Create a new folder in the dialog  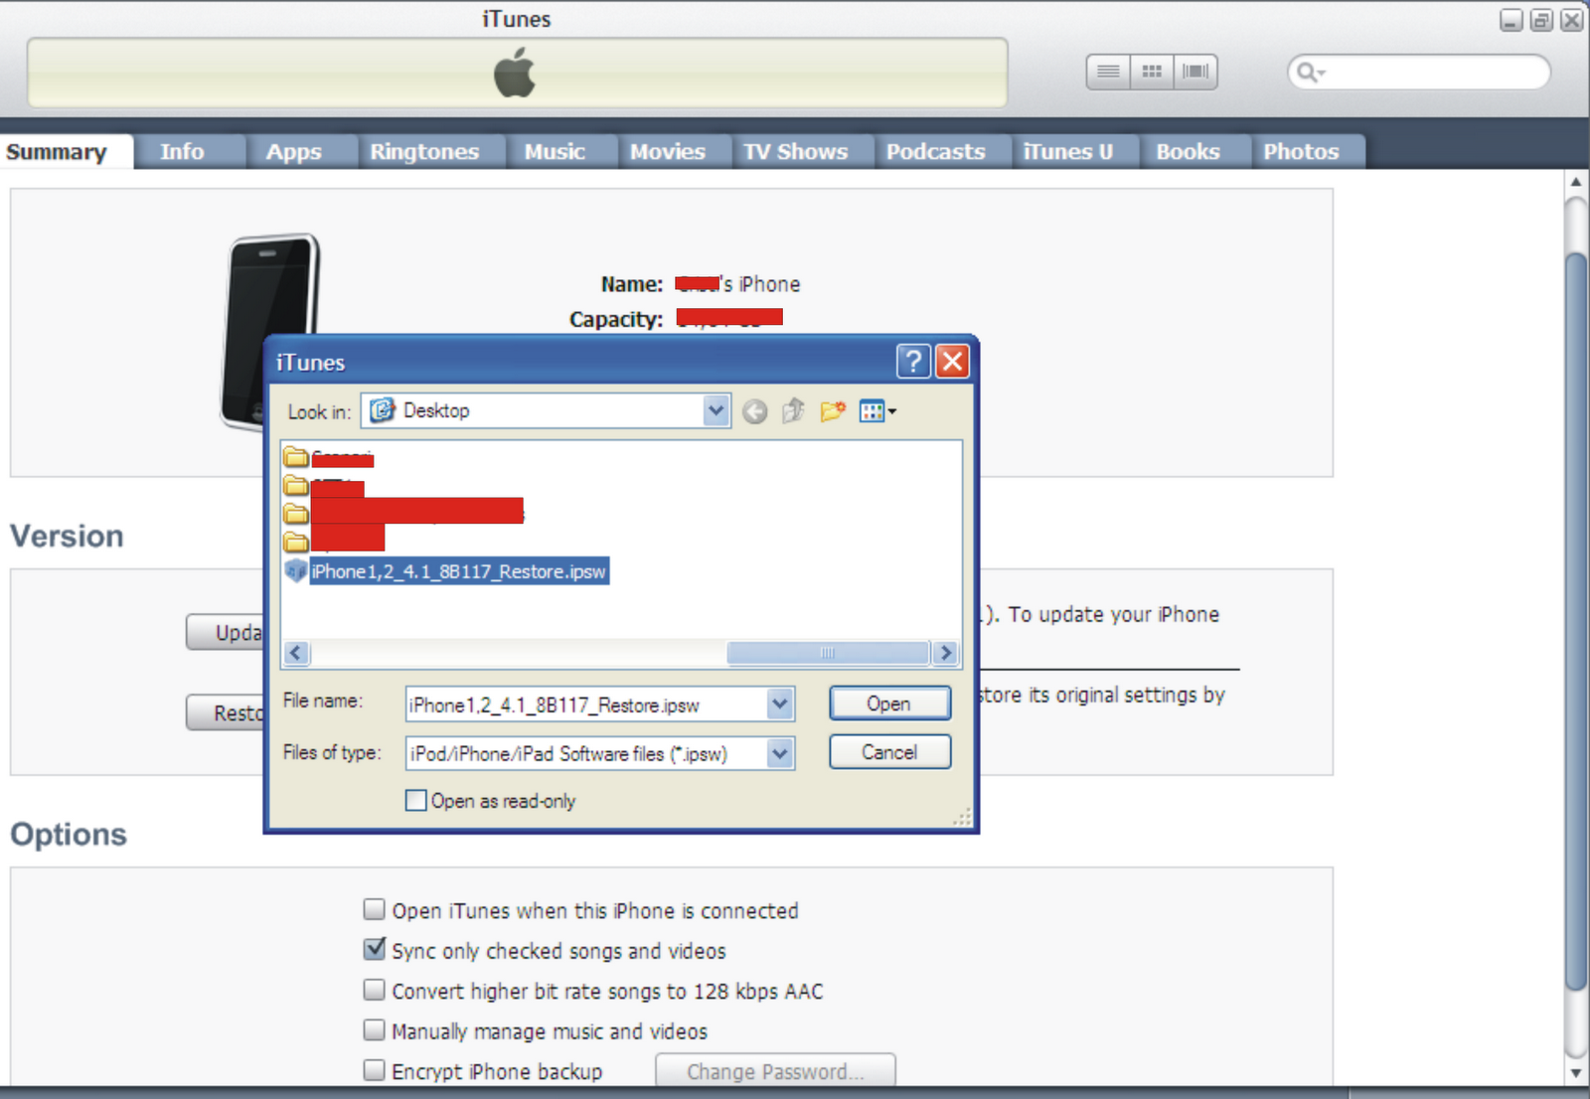tap(831, 410)
